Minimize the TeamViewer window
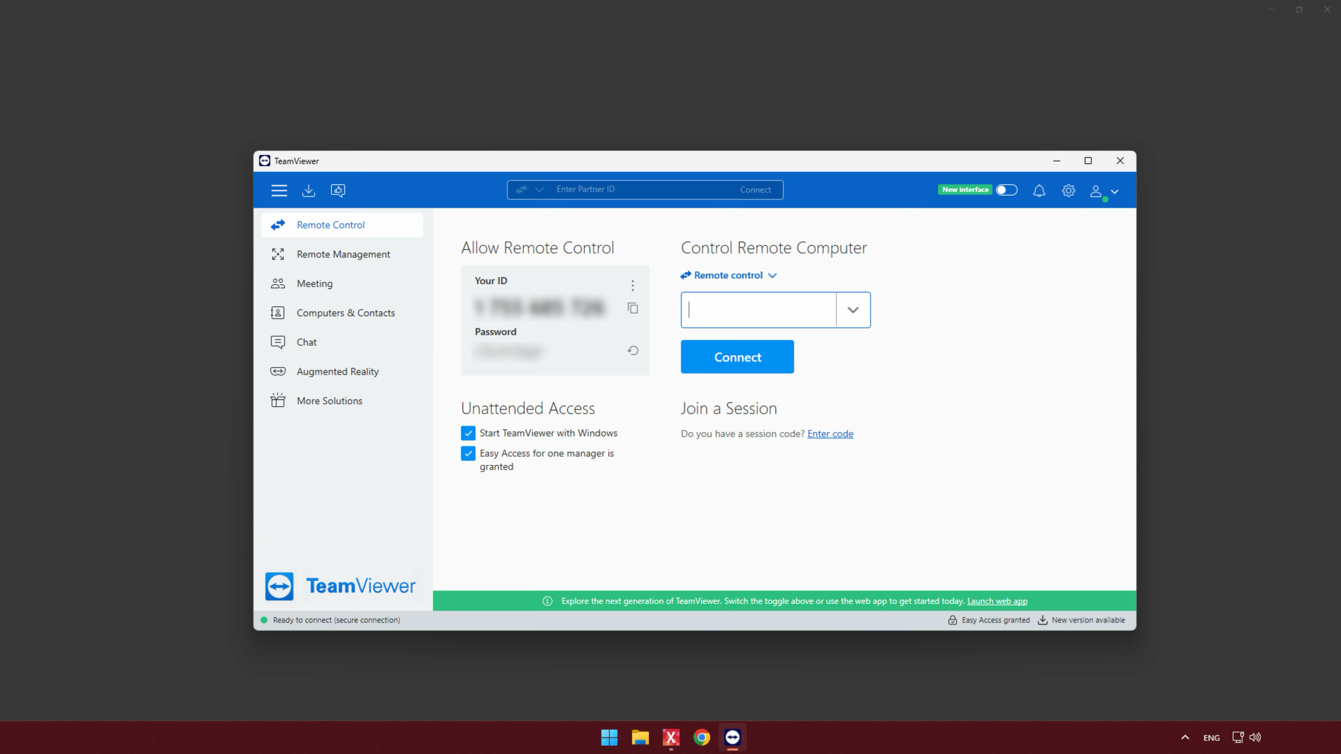 click(x=1057, y=161)
